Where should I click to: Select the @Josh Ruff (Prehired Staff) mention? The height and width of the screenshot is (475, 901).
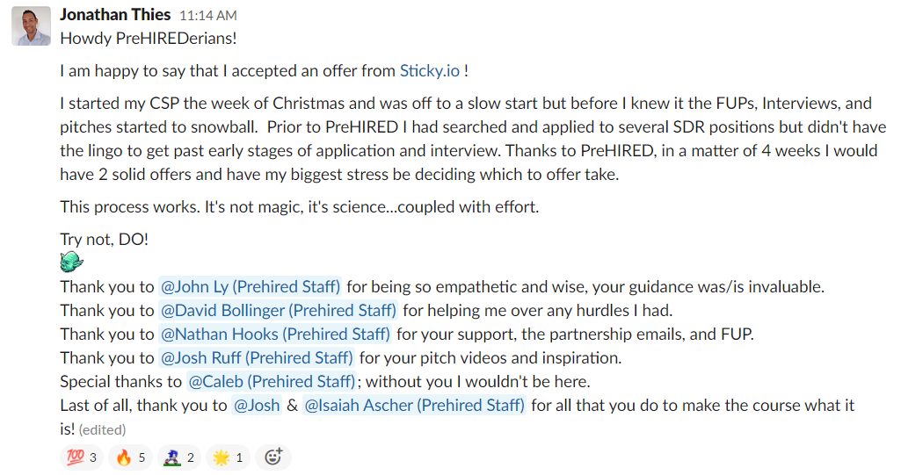[257, 357]
